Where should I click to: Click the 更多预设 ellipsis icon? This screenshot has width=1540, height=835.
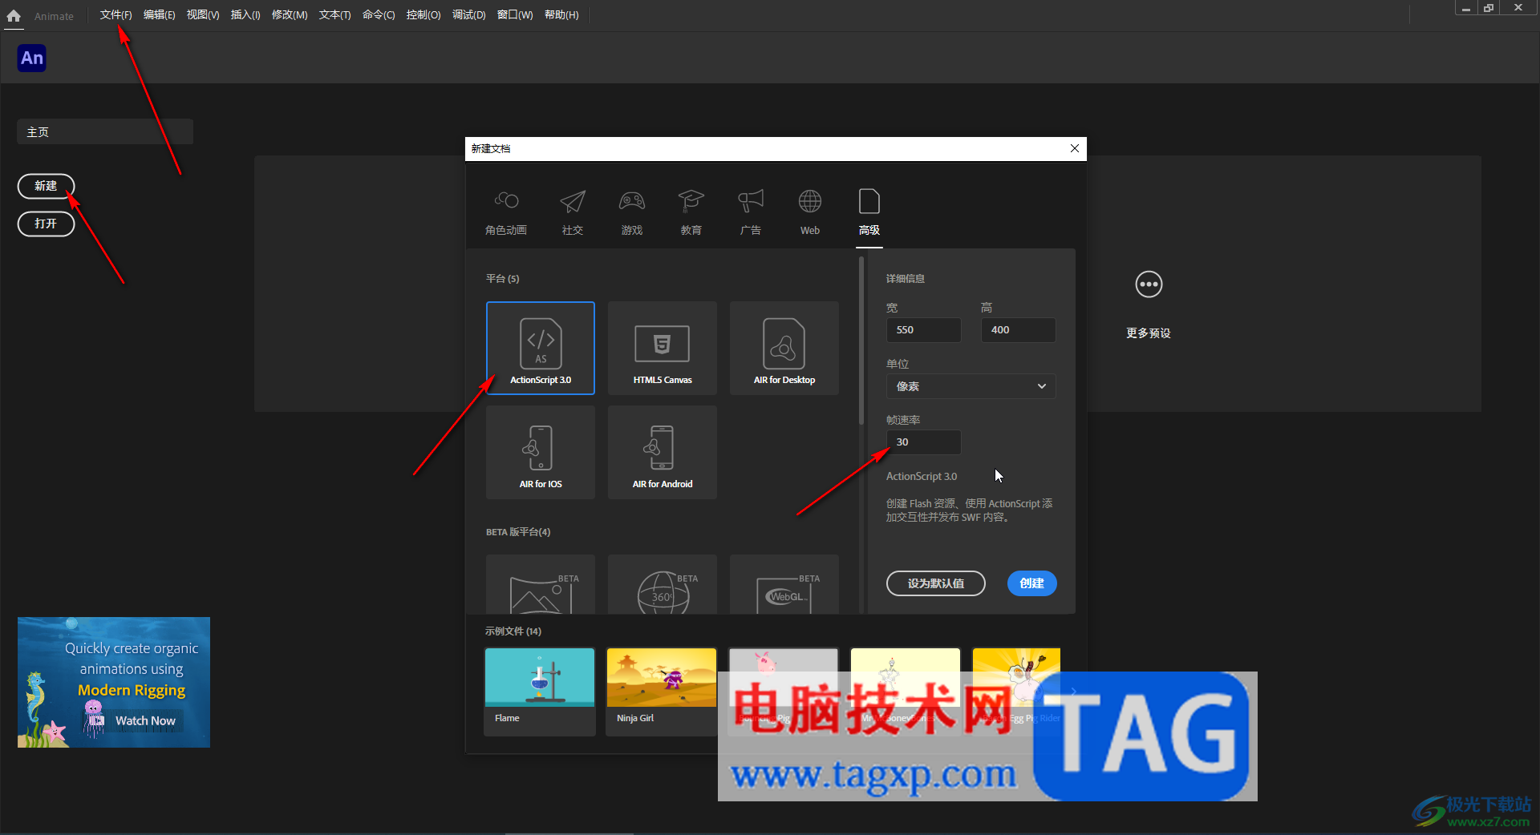(1149, 284)
